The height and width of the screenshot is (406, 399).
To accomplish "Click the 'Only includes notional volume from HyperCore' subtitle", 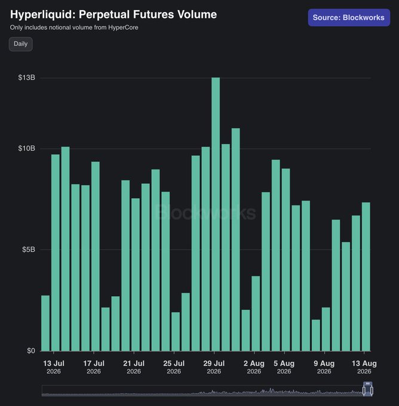I will (x=74, y=27).
